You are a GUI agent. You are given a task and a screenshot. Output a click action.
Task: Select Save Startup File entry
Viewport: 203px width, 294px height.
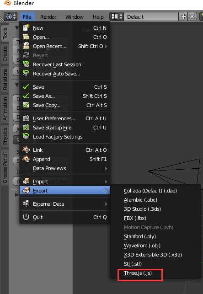[64, 128]
